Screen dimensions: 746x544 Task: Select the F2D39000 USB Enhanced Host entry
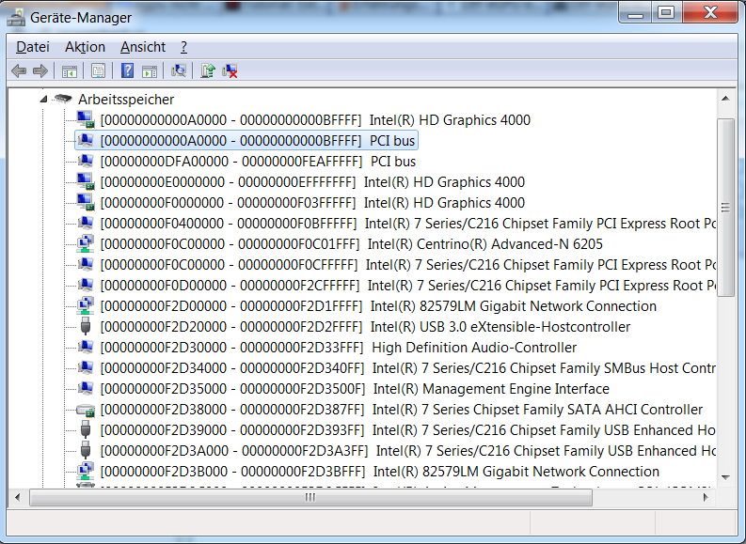[x=407, y=430]
